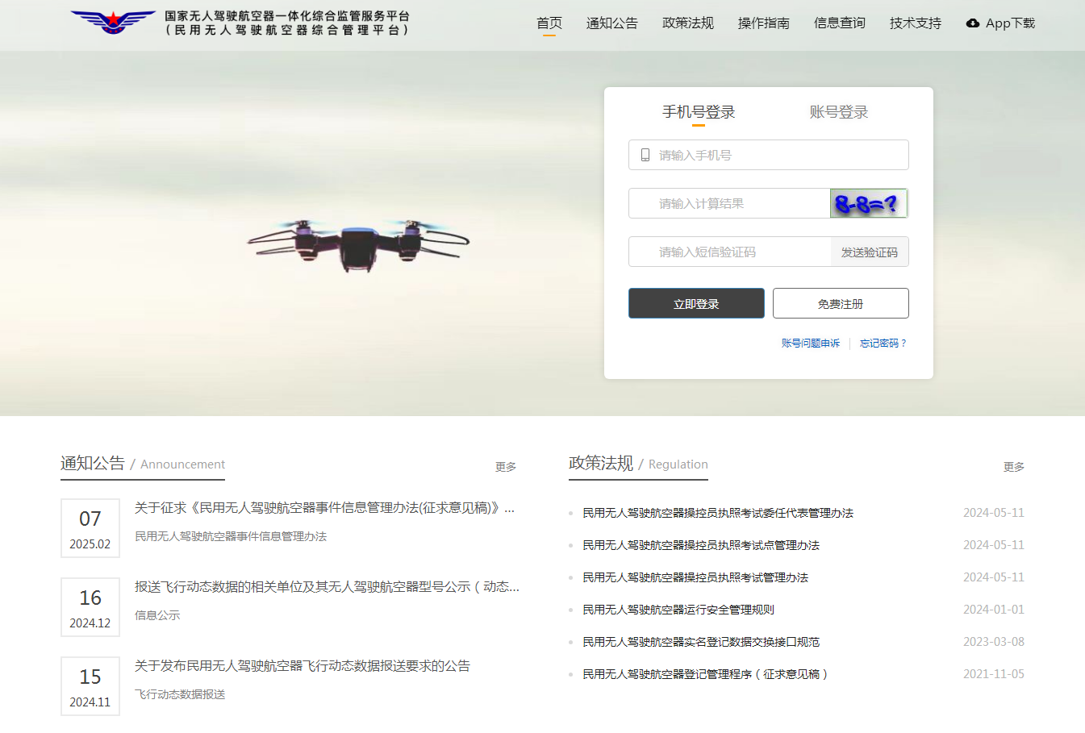Viewport: 1085px width, 733px height.
Task: Open the 首页 nav item
Action: click(x=549, y=23)
